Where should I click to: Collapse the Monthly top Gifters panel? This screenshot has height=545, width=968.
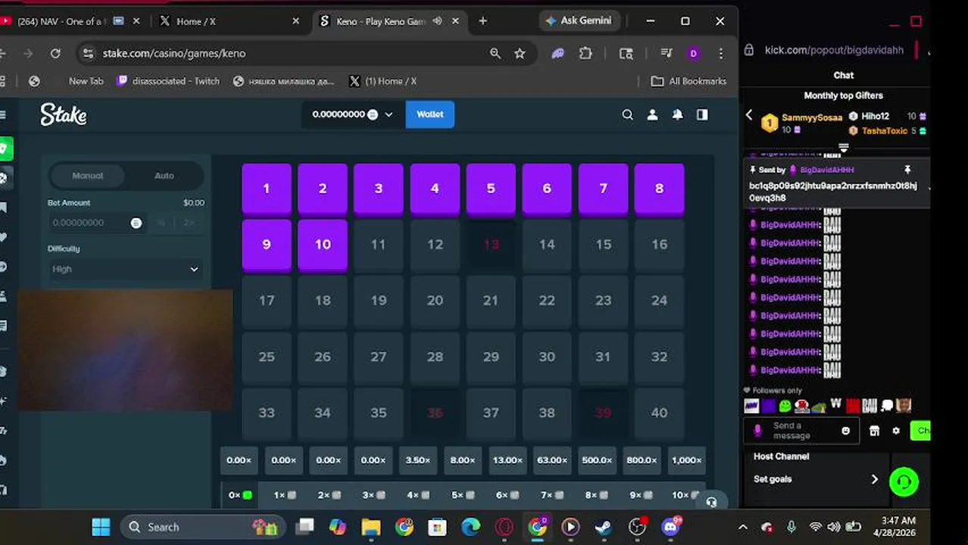(x=843, y=148)
